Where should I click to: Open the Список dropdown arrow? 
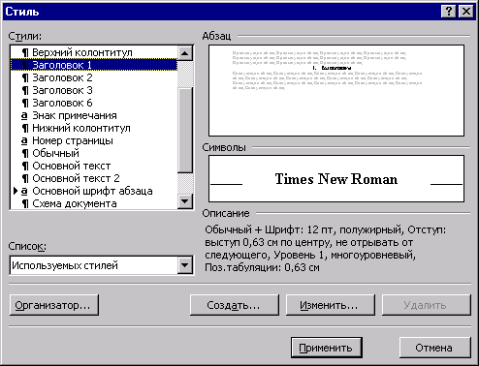(x=185, y=265)
